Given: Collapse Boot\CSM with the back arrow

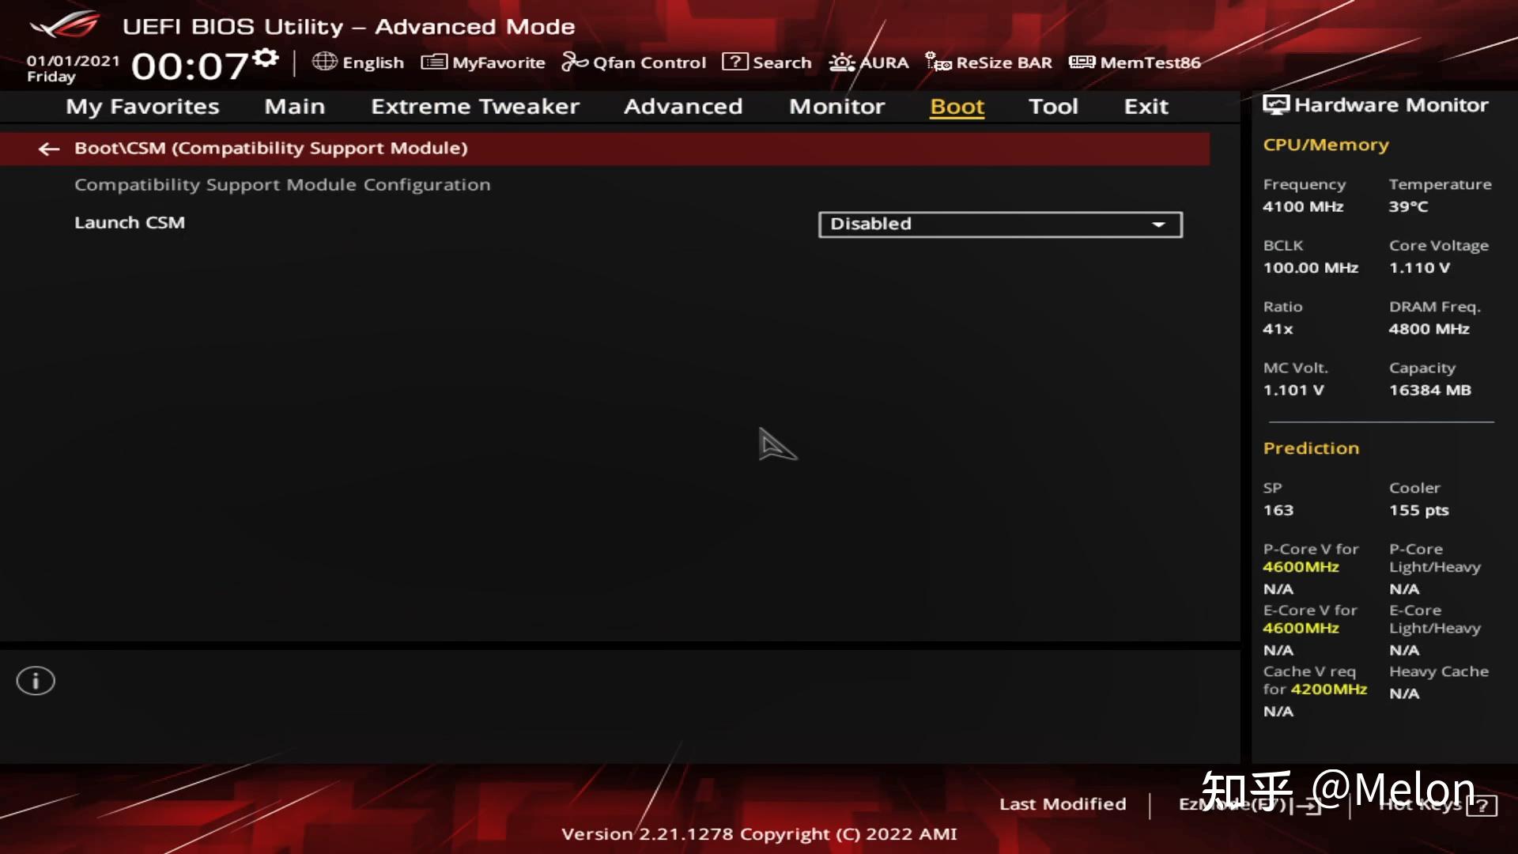Looking at the screenshot, I should coord(48,149).
